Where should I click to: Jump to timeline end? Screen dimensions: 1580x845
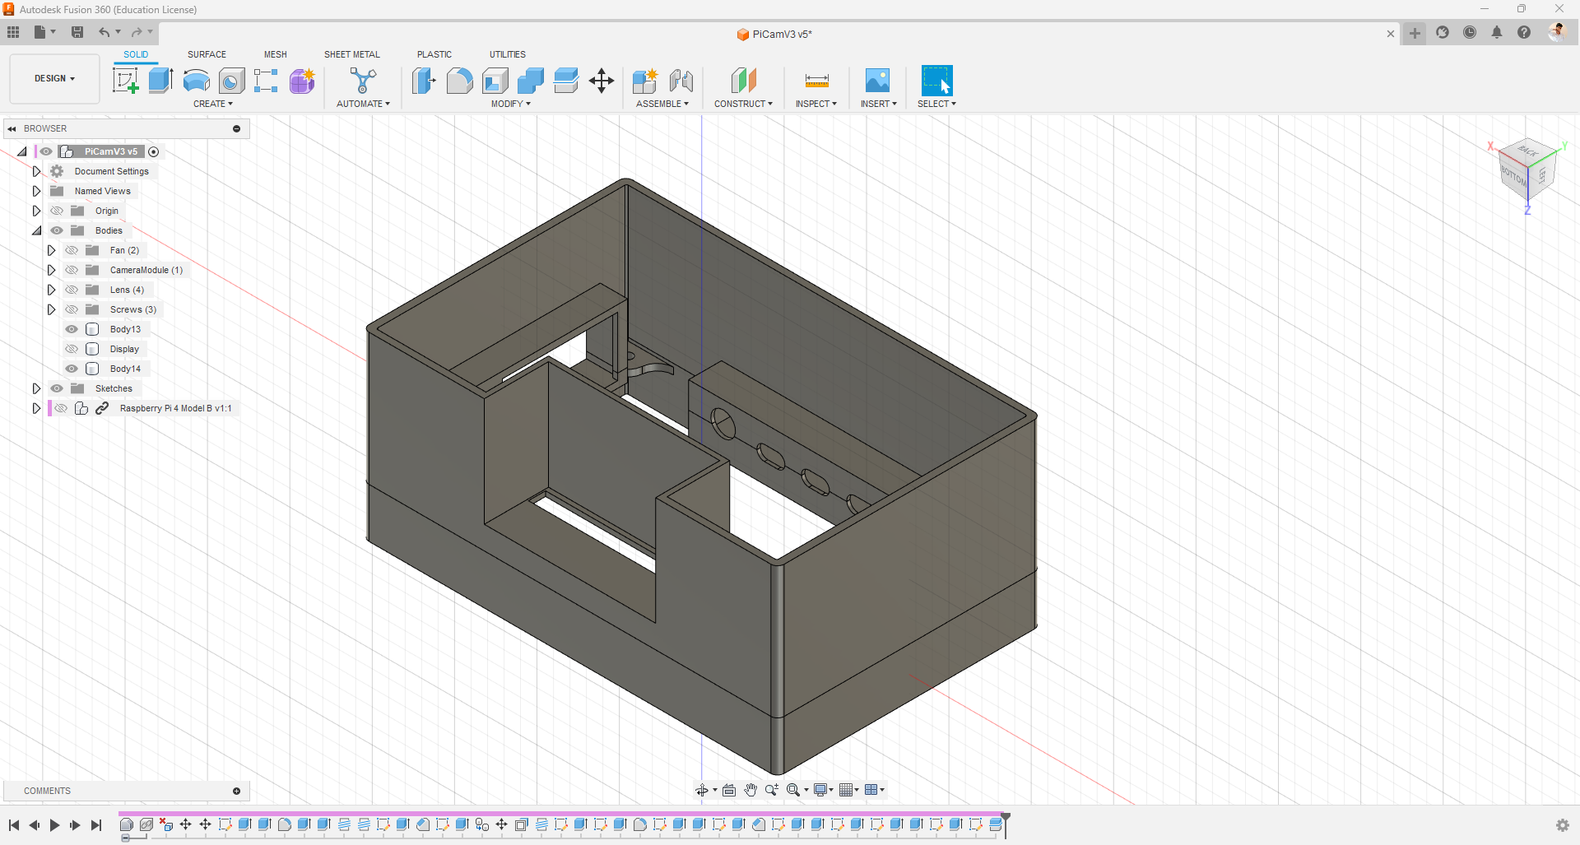pyautogui.click(x=96, y=825)
